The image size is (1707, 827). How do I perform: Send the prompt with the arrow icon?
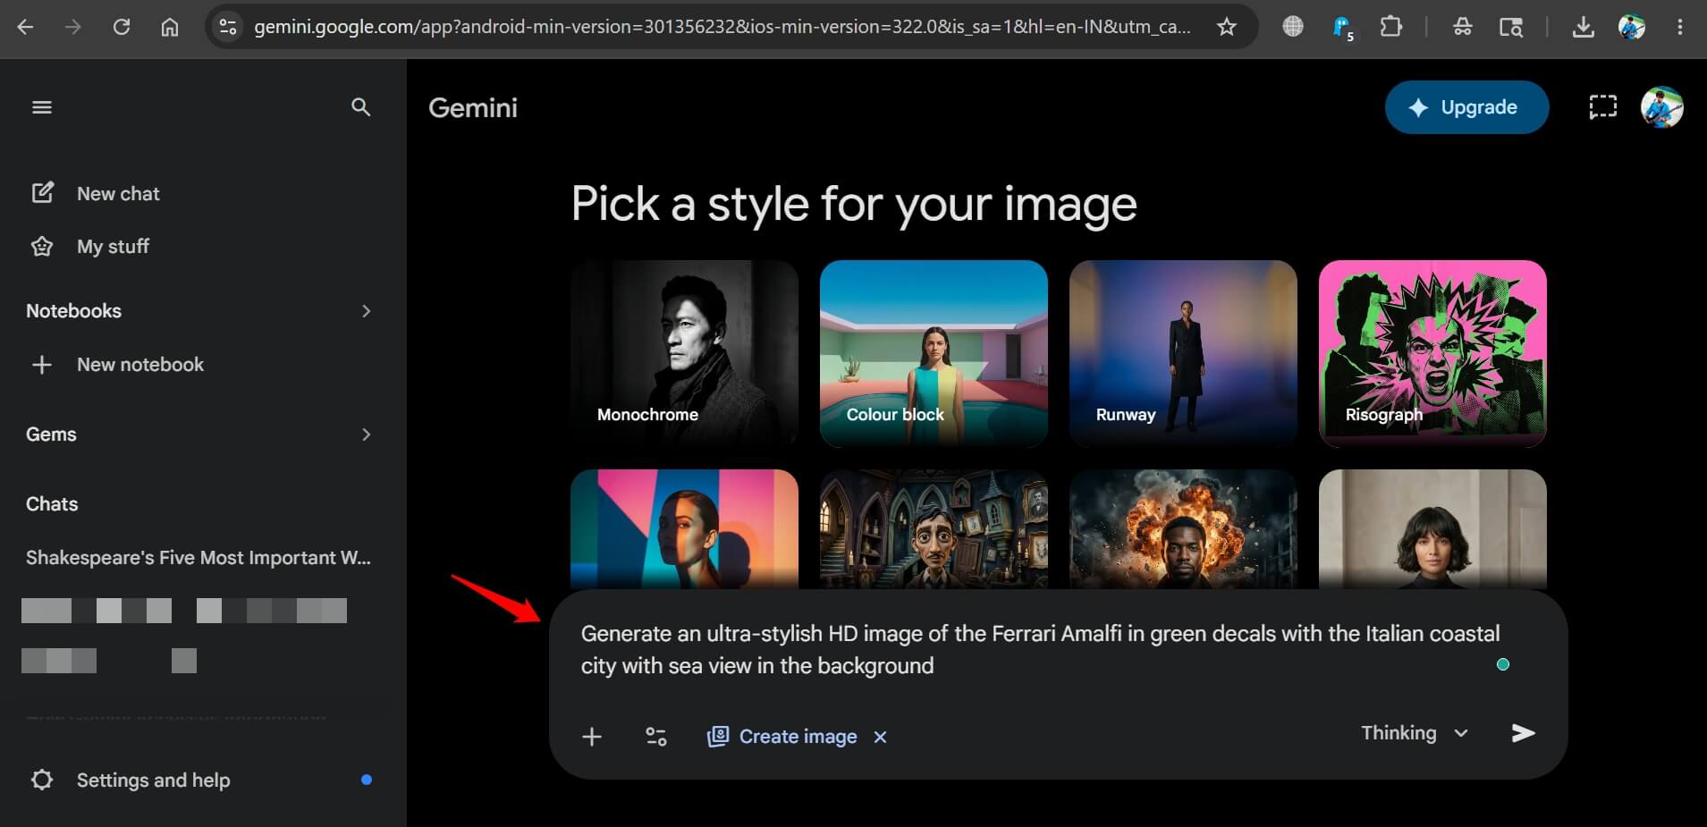(x=1523, y=733)
